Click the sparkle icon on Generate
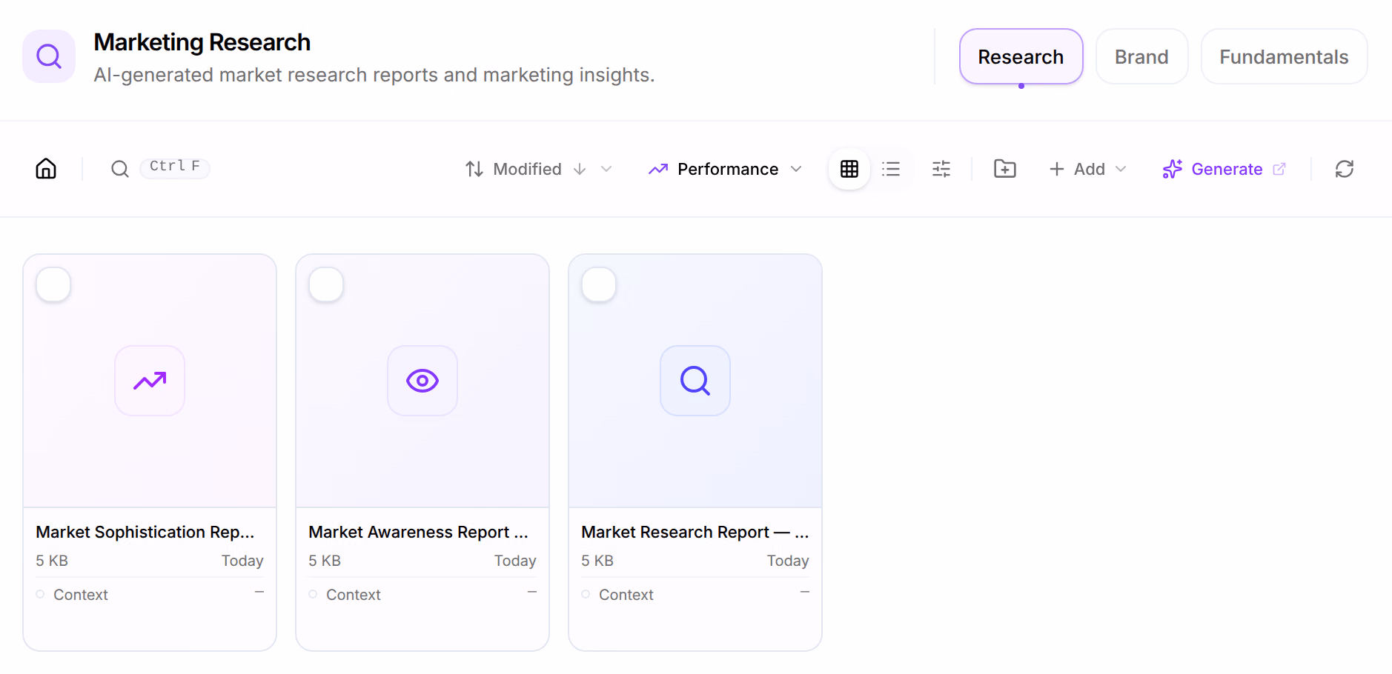Viewport: 1392px width, 674px height. pos(1173,169)
